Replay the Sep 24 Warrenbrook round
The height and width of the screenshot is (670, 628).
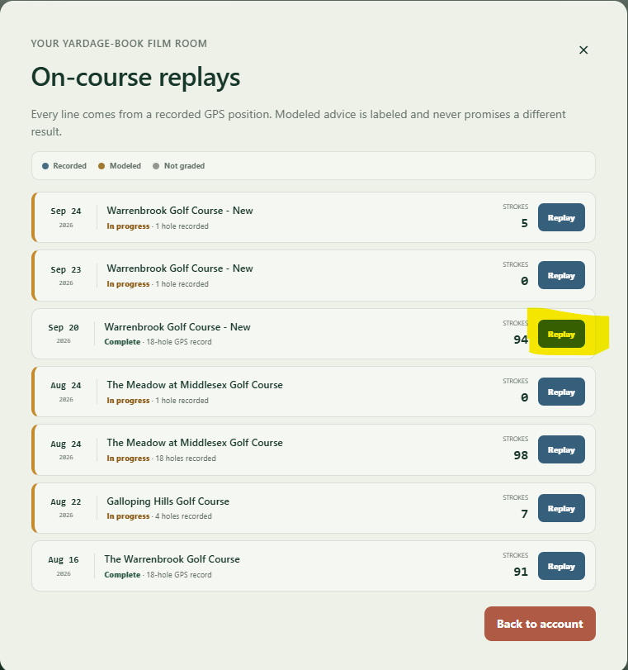pyautogui.click(x=561, y=217)
